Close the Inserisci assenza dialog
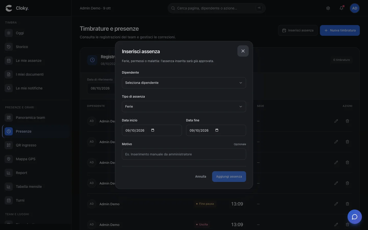The width and height of the screenshot is (368, 230). pos(243,51)
